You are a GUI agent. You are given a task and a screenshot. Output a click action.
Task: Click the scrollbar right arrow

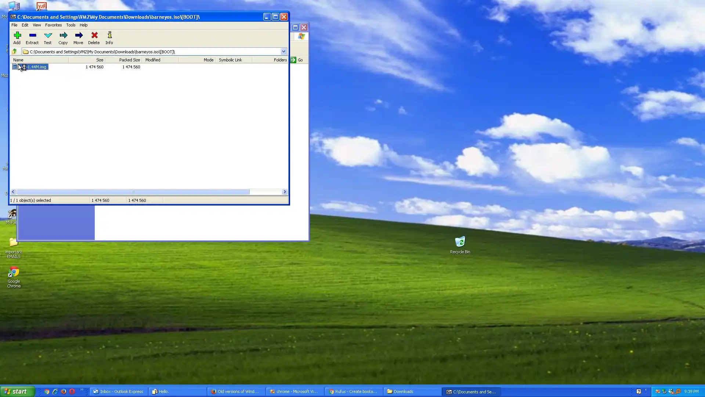coord(285,192)
